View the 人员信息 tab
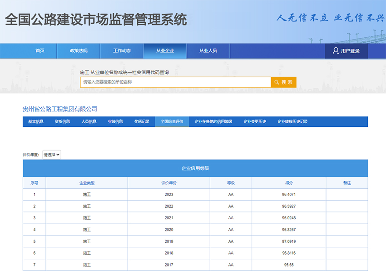 (x=89, y=121)
